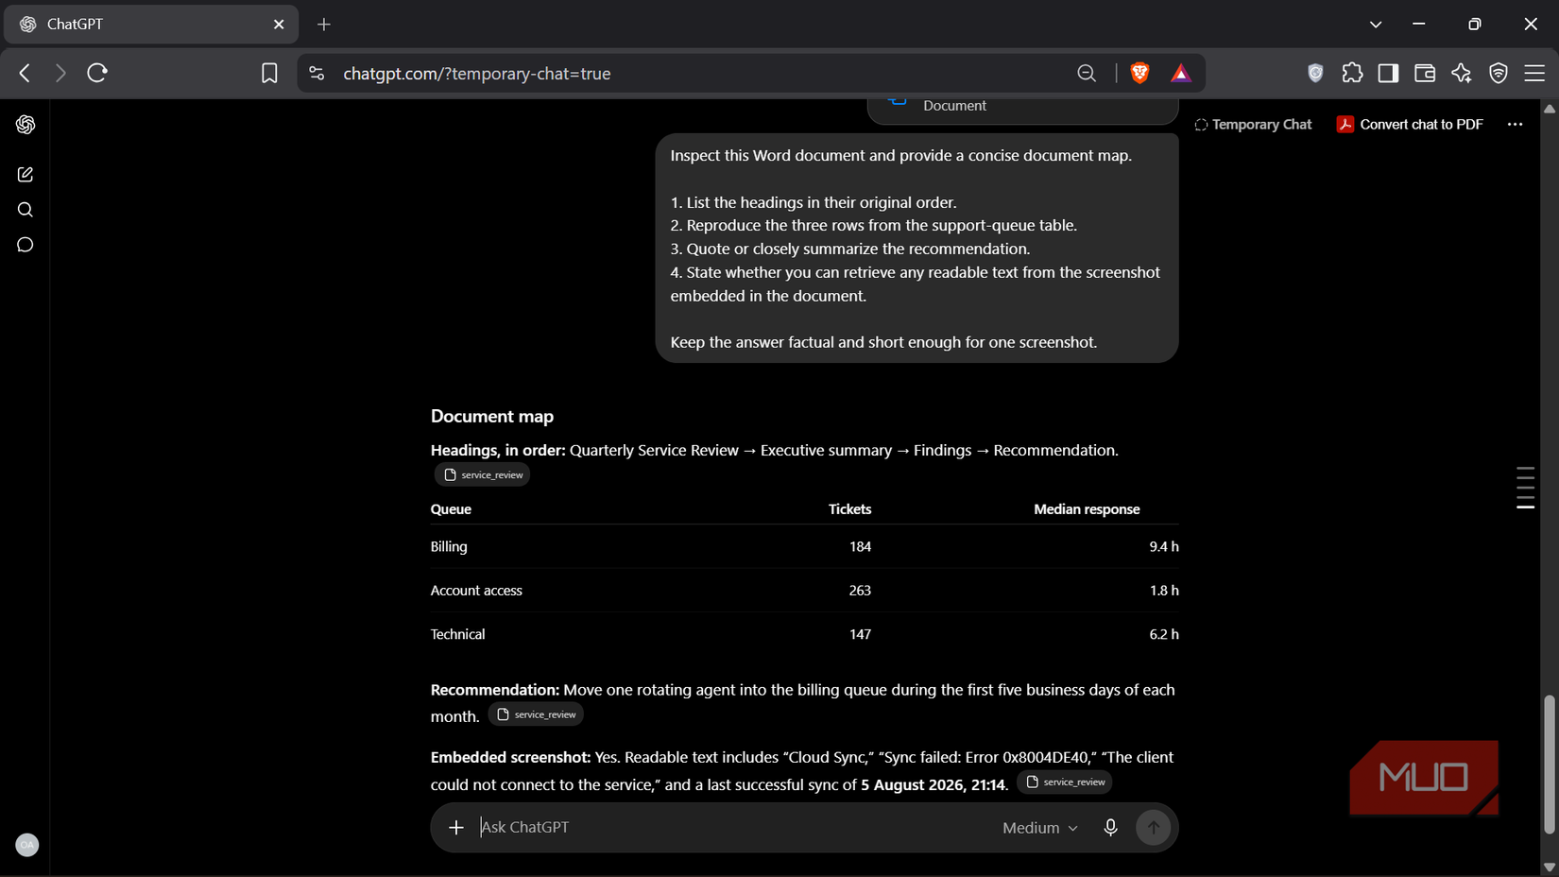Reload the page
The height and width of the screenshot is (877, 1559).
click(x=97, y=73)
